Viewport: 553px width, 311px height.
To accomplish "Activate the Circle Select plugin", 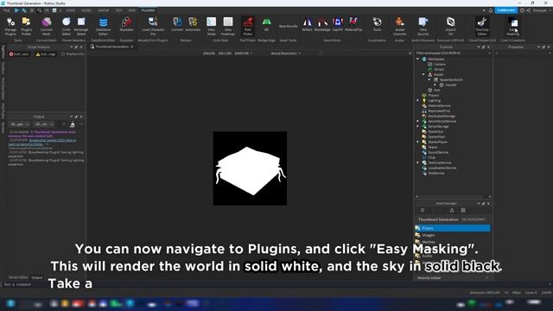I will [67, 26].
